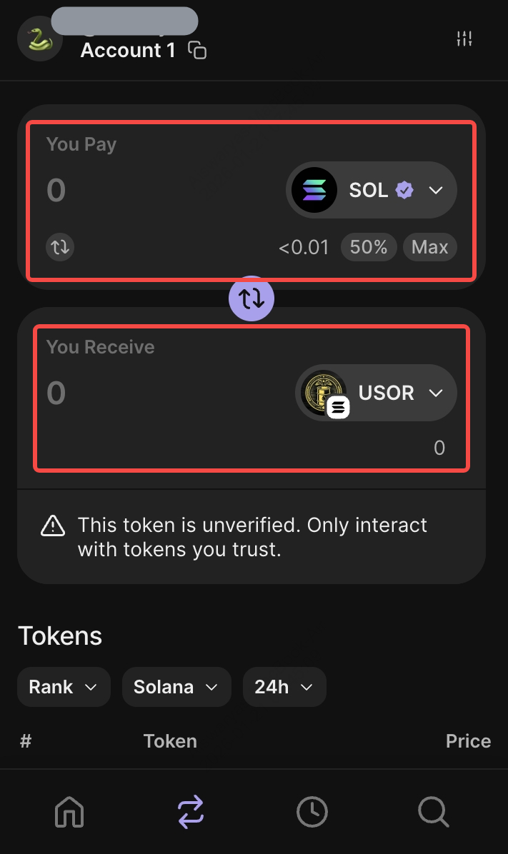Copy the Account 1 address

pyautogui.click(x=197, y=51)
